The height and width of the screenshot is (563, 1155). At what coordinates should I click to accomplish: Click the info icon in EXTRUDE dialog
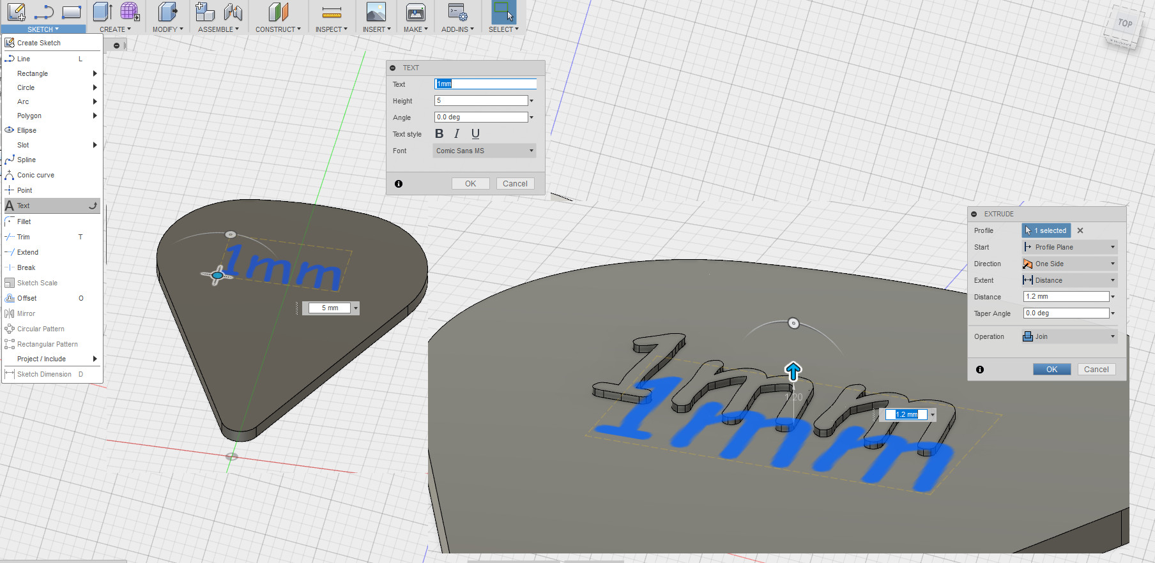coord(980,370)
